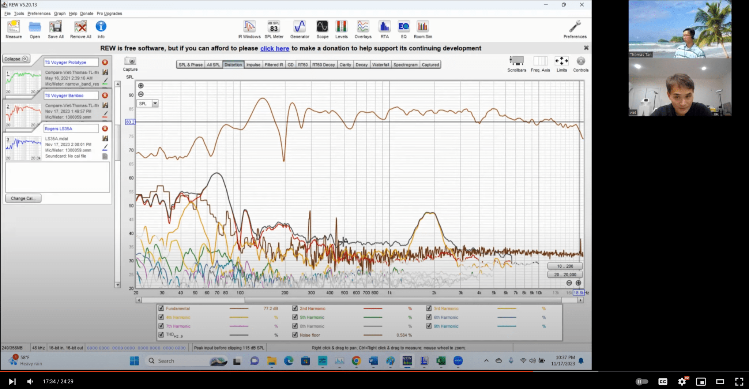Launch the signal Generator

click(300, 29)
